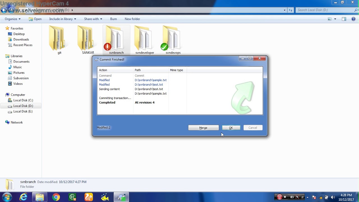The width and height of the screenshot is (359, 202).
Task: Select Network in navigation pane
Action: 17,122
